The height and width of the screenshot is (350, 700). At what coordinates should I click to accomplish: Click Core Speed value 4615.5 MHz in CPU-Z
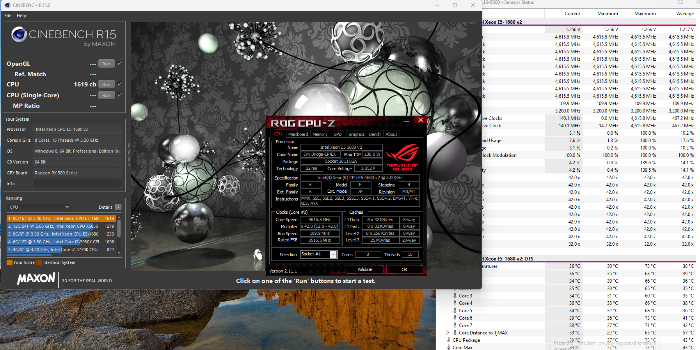coord(320,220)
